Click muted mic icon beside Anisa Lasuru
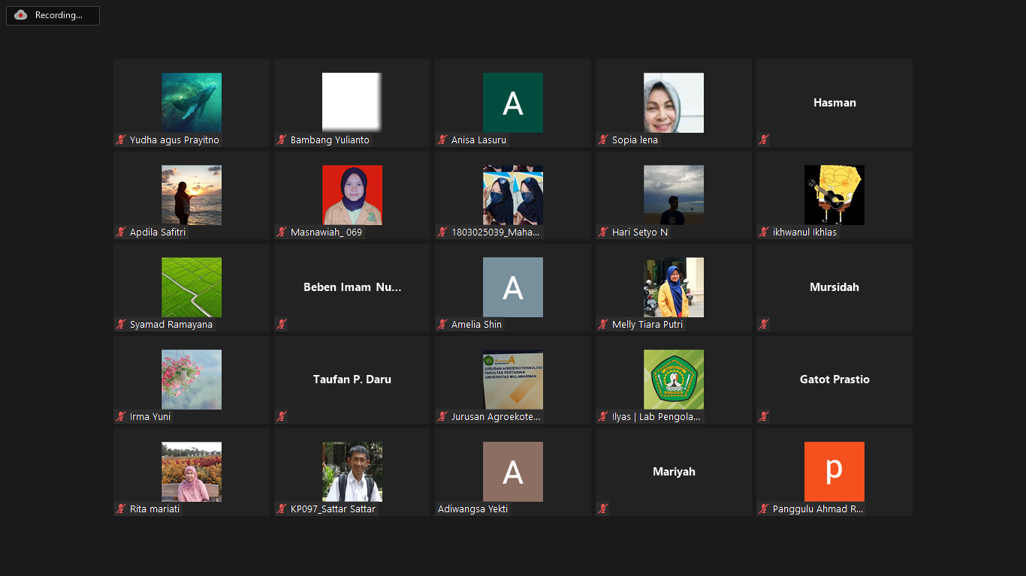The width and height of the screenshot is (1026, 576). (x=442, y=139)
